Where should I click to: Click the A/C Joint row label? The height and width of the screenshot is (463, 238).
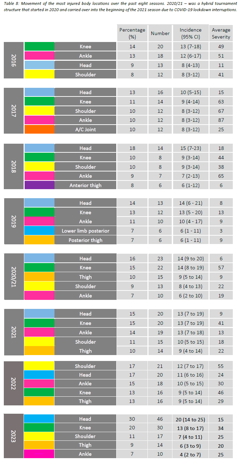85,129
